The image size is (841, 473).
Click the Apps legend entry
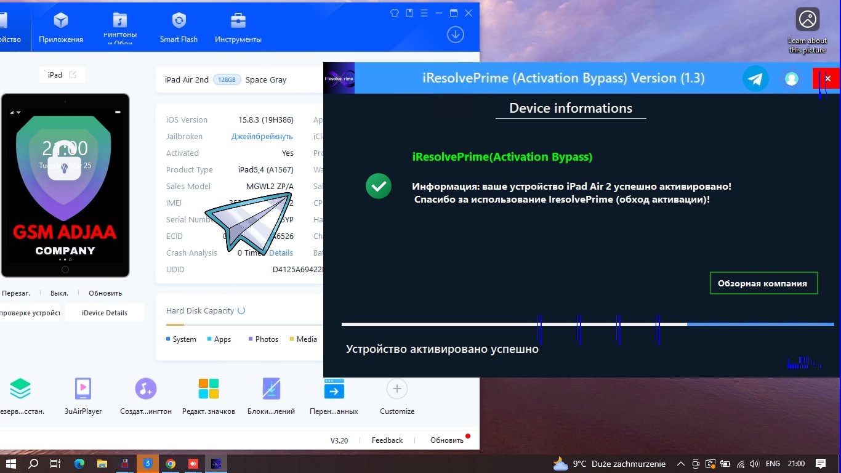[x=219, y=339]
